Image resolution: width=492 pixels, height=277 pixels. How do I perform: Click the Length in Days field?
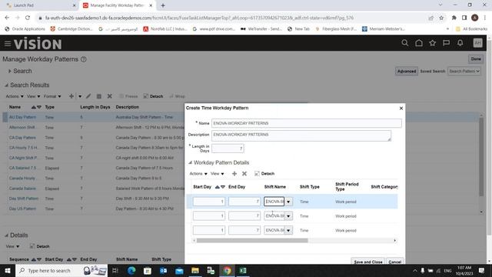pos(228,149)
